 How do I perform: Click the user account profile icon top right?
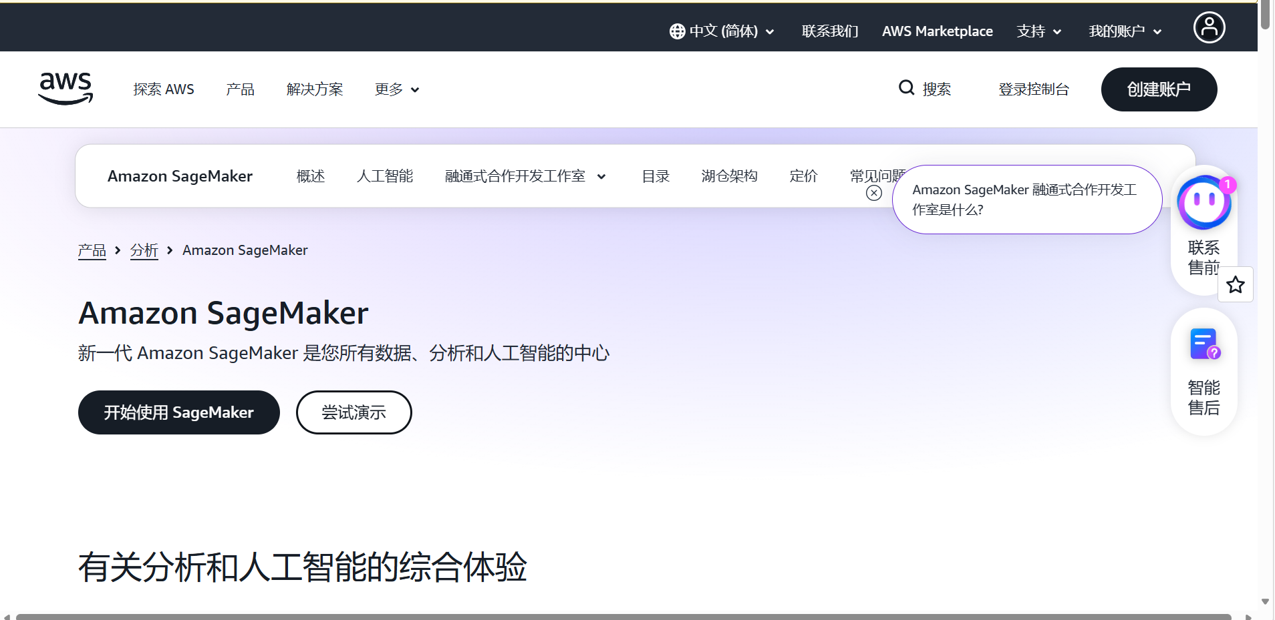click(x=1208, y=27)
